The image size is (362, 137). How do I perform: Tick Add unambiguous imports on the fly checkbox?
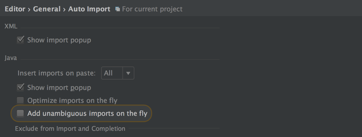pos(20,113)
